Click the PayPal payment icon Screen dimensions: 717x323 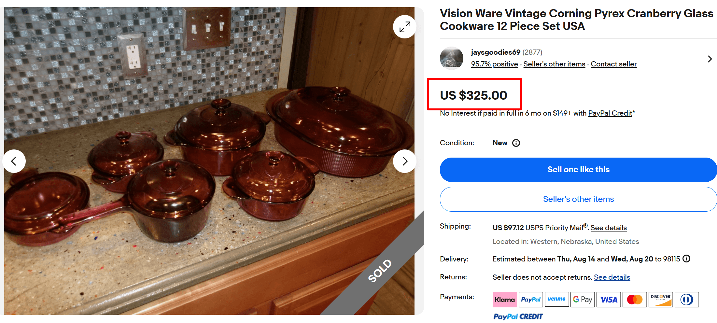(530, 299)
